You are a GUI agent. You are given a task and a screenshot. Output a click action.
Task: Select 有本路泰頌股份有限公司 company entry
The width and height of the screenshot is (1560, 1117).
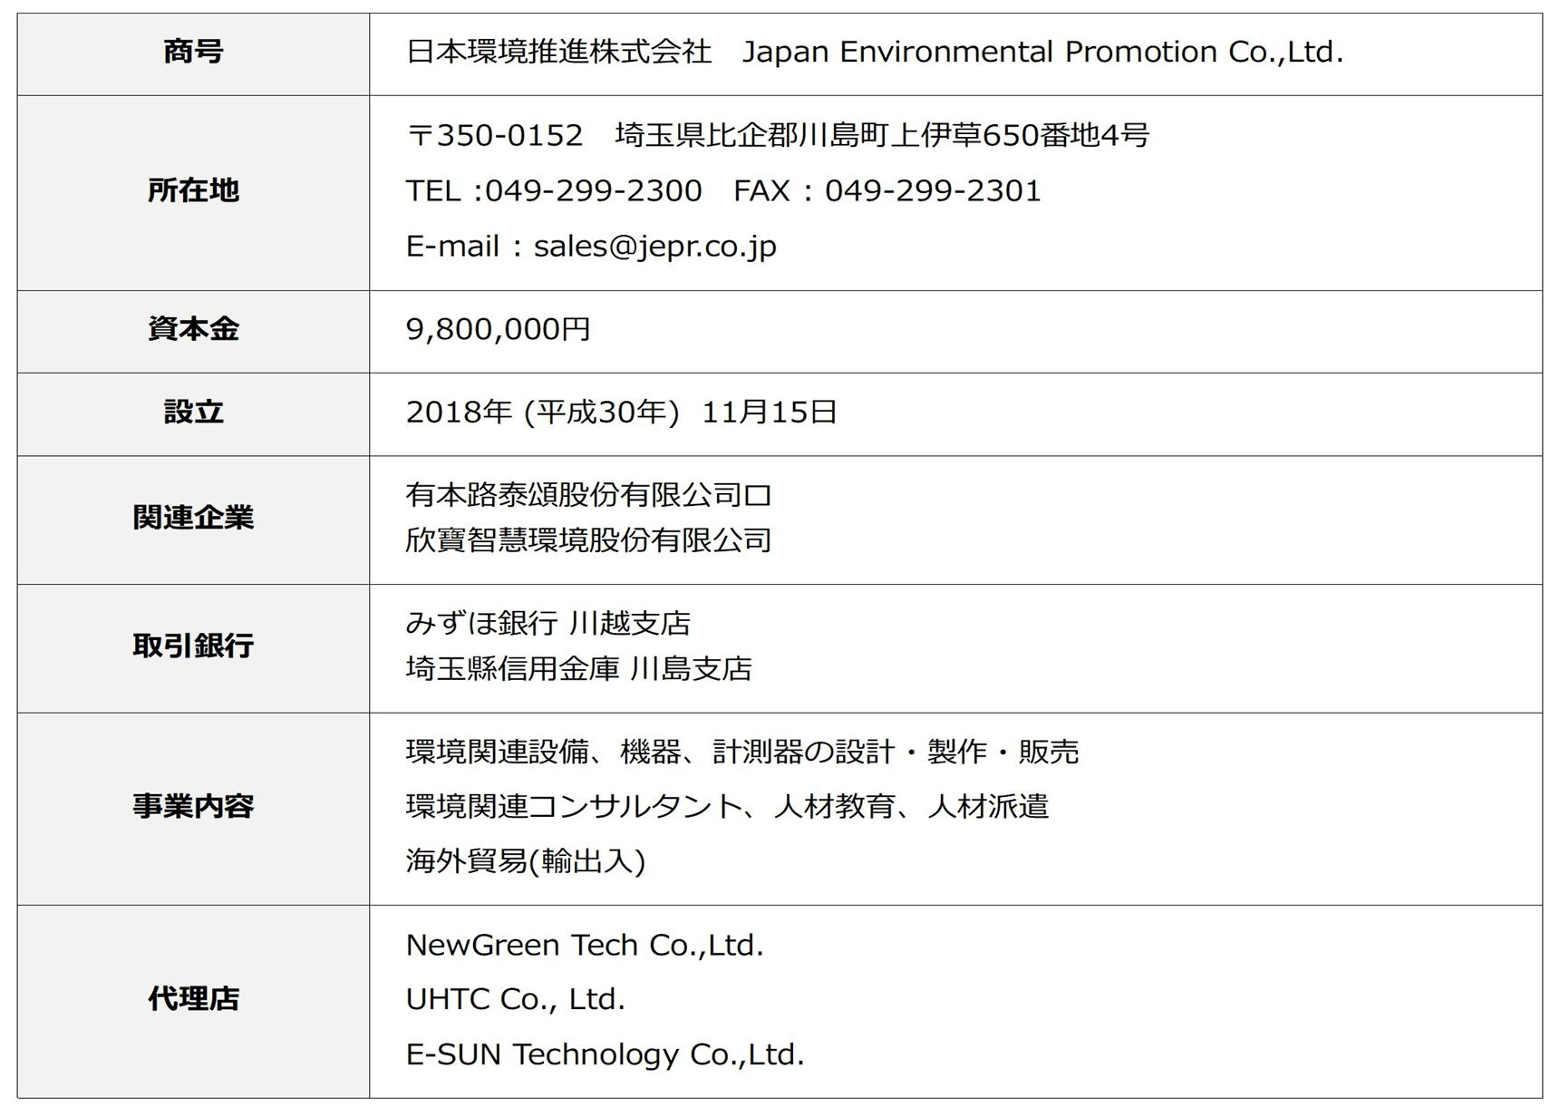click(588, 495)
